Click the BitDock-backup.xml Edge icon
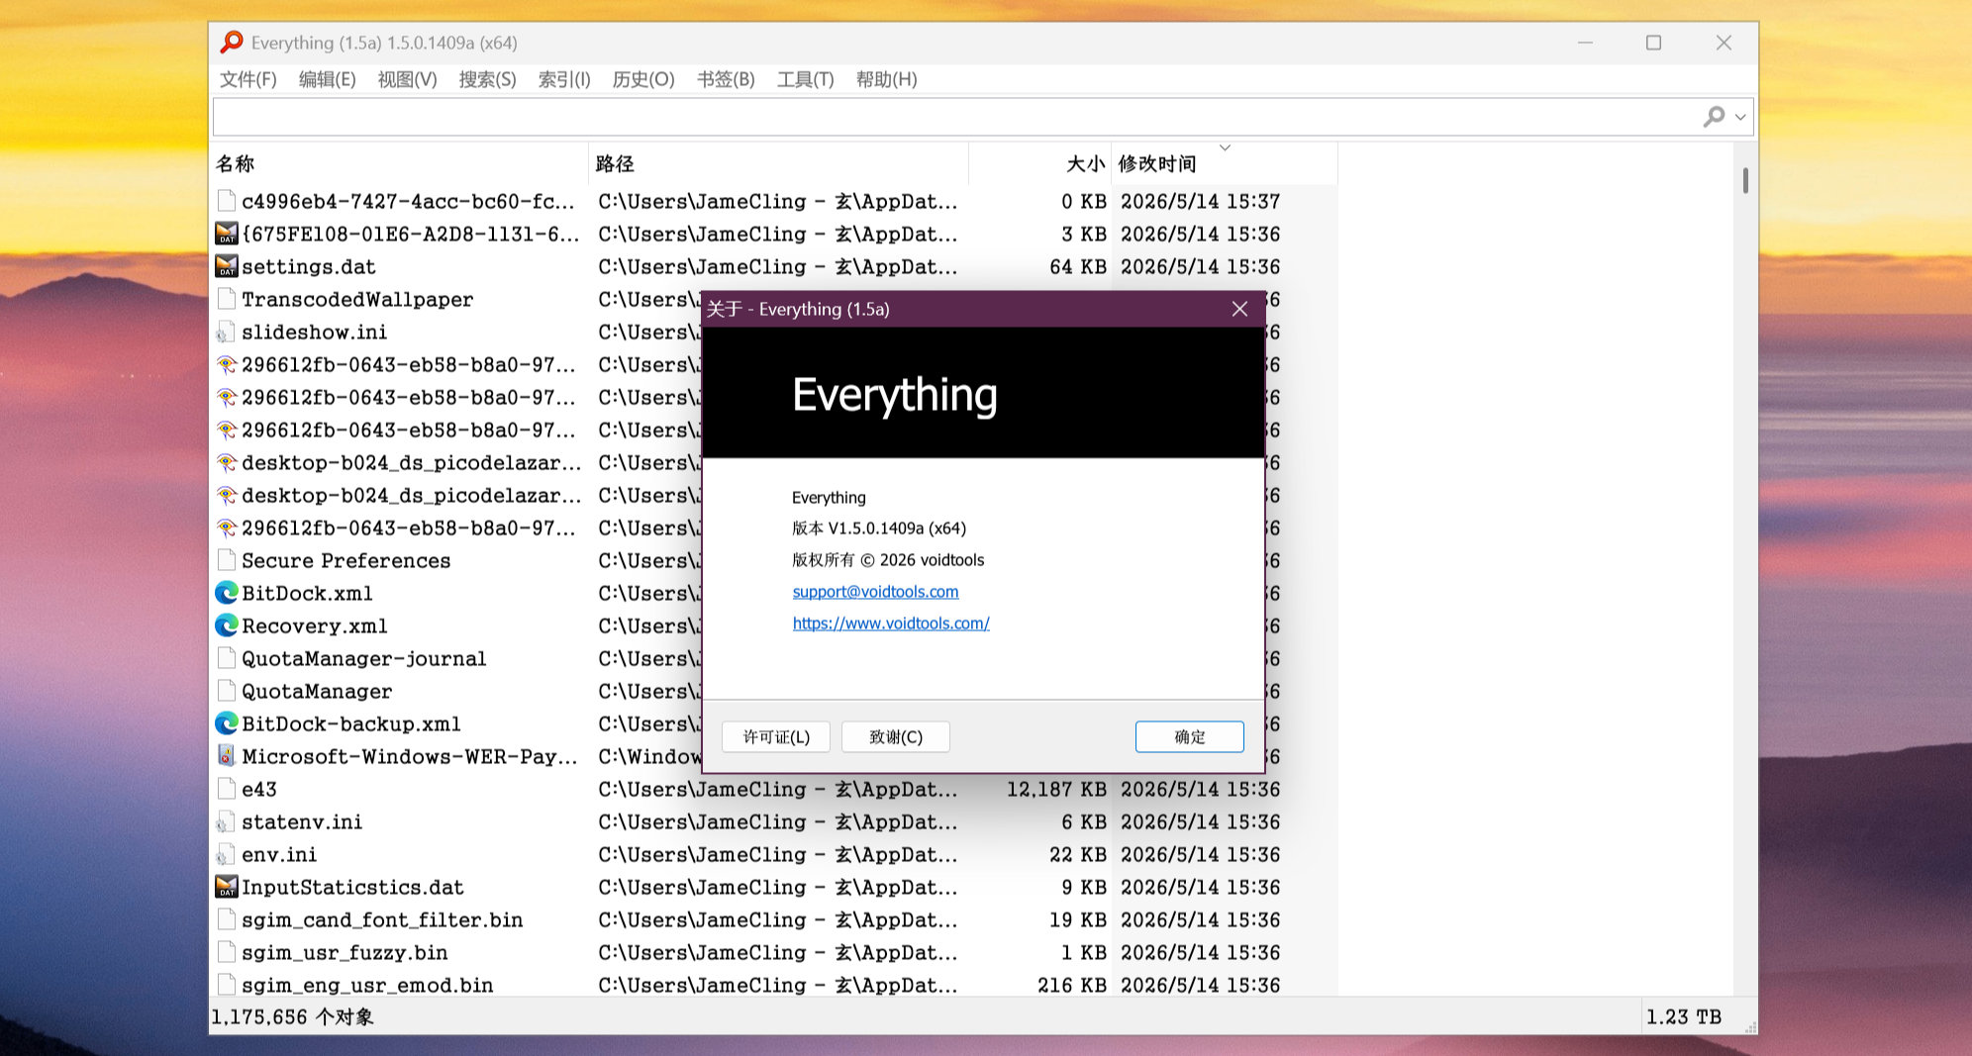 [227, 723]
